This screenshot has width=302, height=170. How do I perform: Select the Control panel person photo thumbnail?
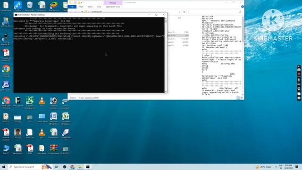click(18, 134)
